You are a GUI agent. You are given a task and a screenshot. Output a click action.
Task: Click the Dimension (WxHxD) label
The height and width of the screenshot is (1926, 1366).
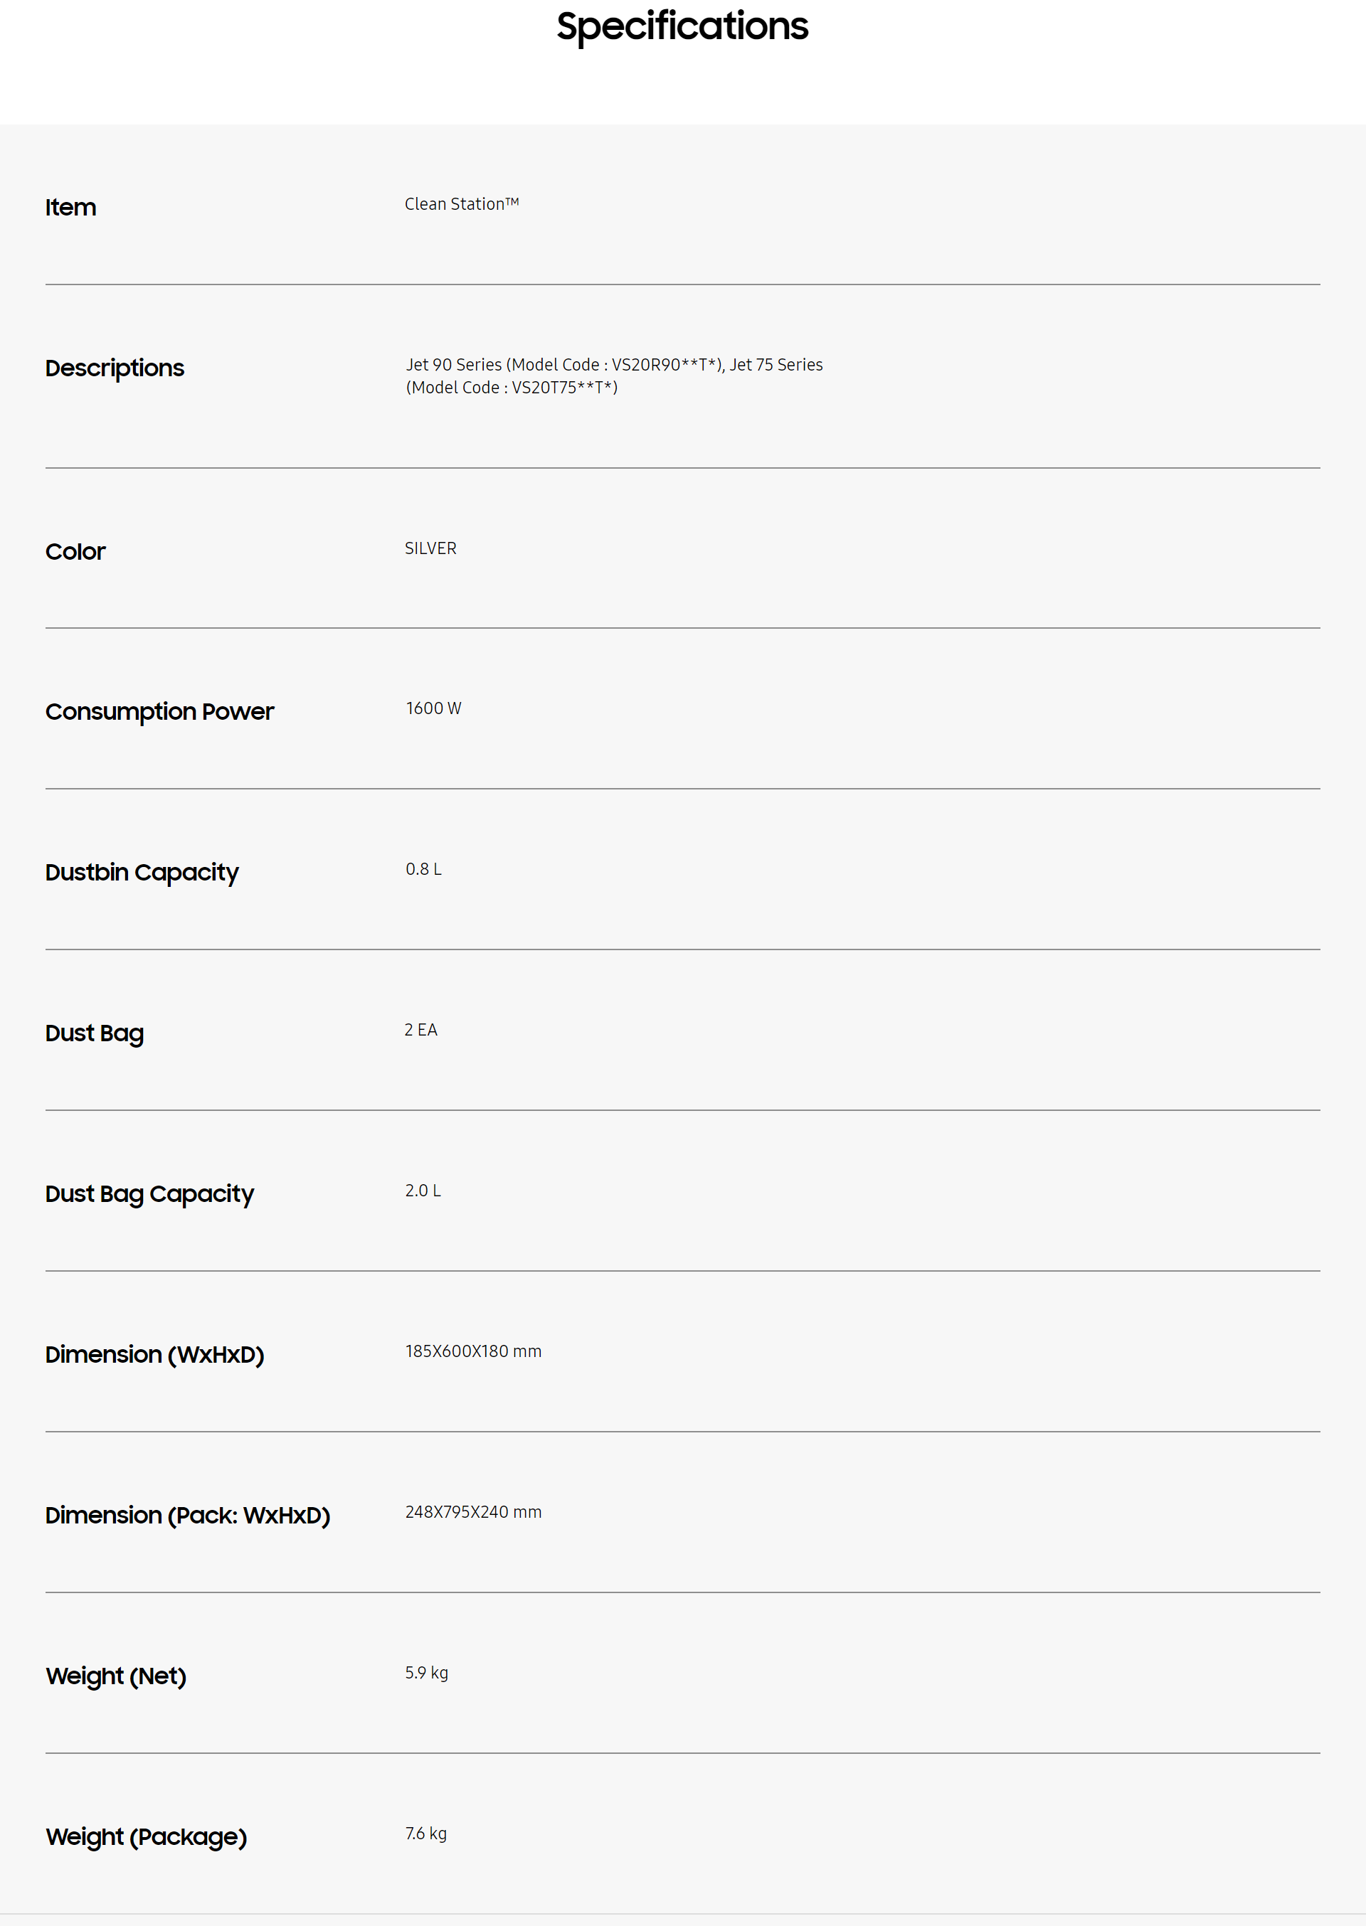pyautogui.click(x=155, y=1354)
